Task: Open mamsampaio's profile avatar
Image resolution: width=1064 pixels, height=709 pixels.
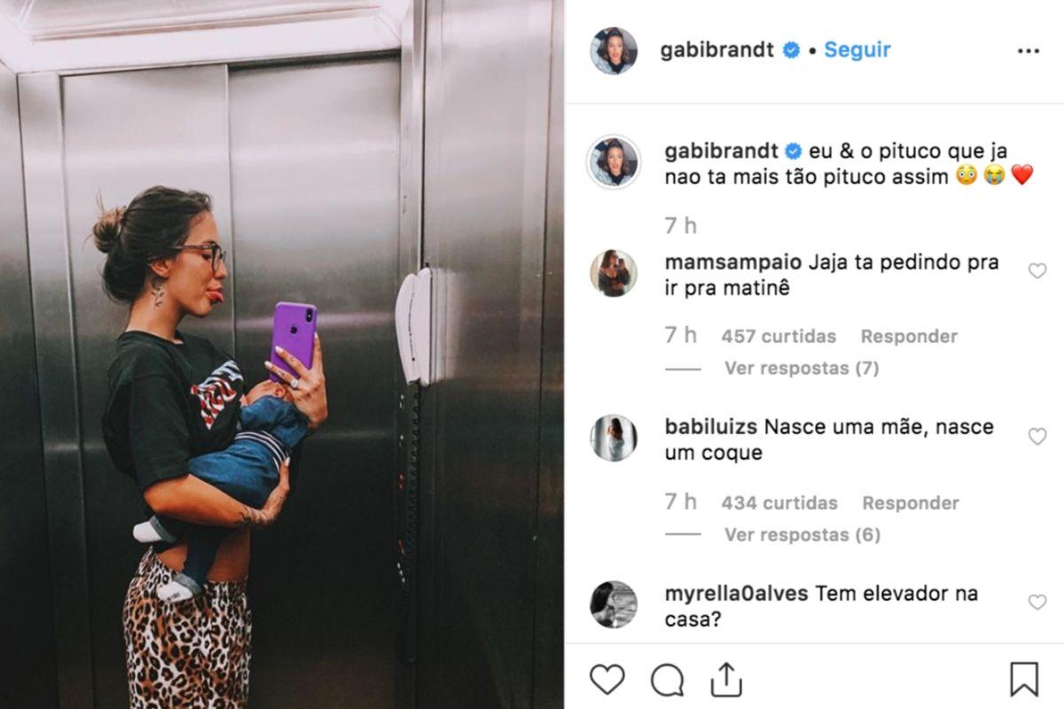Action: tap(614, 272)
